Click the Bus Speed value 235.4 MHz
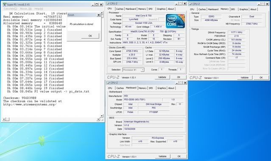The height and width of the screenshot is (161, 271). [x=132, y=58]
